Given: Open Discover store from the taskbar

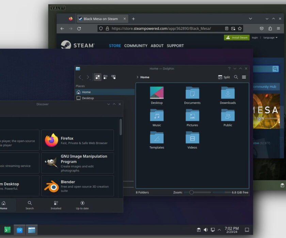Looking at the screenshot, I should [19, 230].
